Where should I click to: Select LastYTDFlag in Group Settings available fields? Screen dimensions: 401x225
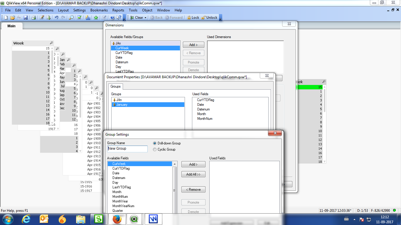click(x=122, y=187)
